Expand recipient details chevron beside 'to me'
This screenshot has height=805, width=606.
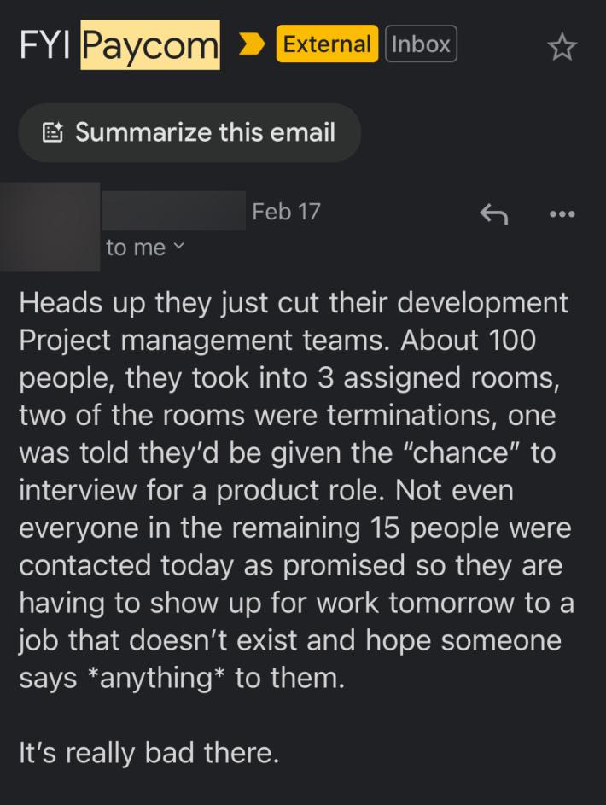tap(178, 248)
